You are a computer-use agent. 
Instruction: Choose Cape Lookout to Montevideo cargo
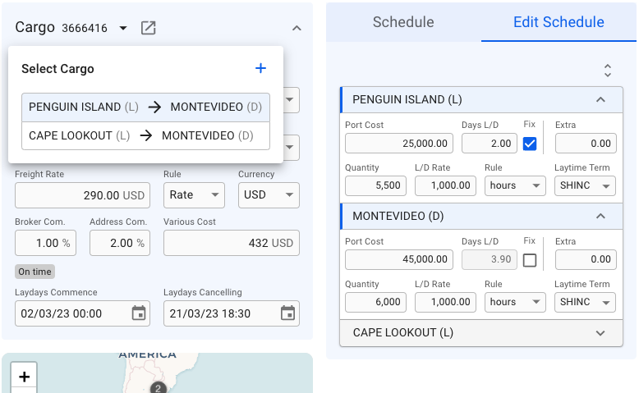click(145, 136)
